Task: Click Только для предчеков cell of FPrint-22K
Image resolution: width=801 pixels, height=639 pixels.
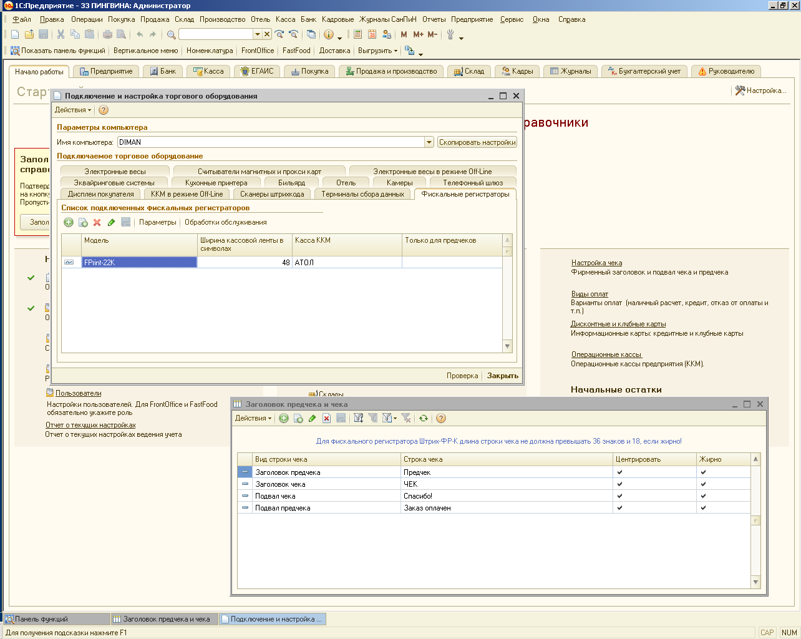Action: point(452,263)
